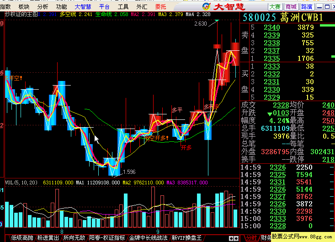The width and height of the screenshot is (335, 242).
Task: Maximize the window with the square button
Action: click(327, 7)
